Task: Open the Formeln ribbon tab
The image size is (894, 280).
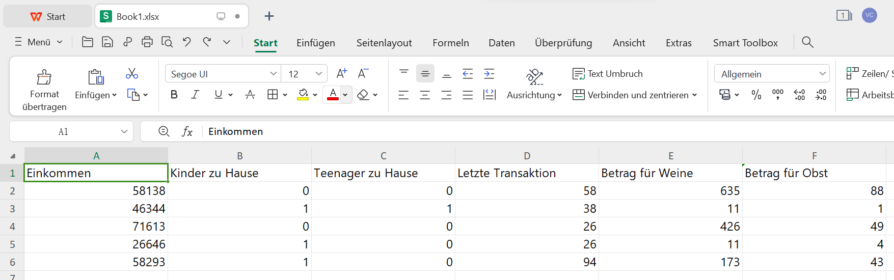Action: [451, 43]
